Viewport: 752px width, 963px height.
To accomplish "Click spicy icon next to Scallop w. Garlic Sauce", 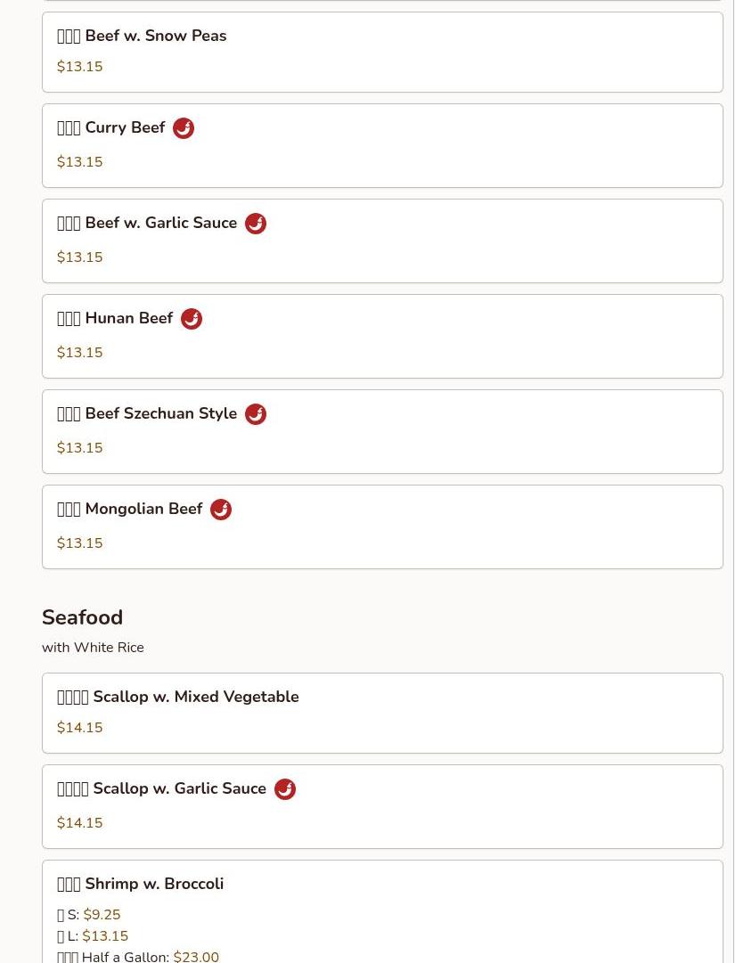I will 285,789.
